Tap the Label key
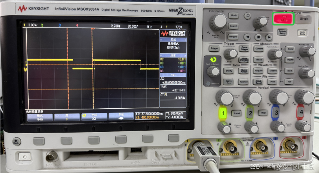Viewport: 319px width, 173px height. tap(237, 113)
